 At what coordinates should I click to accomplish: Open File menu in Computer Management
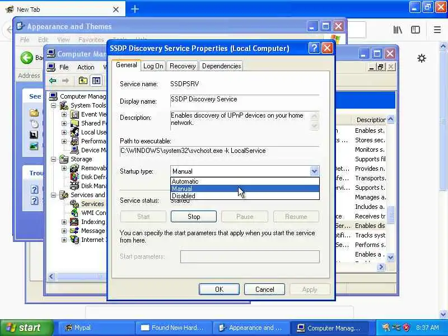click(64, 67)
